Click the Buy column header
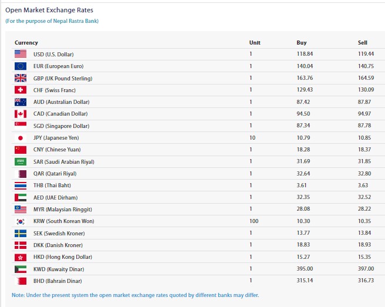The height and width of the screenshot is (307, 385). [x=302, y=43]
